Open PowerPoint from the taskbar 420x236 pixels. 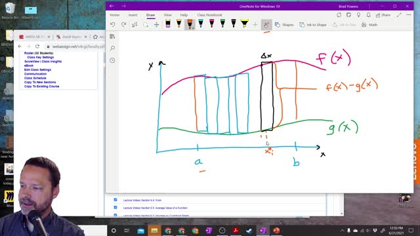(x=276, y=230)
